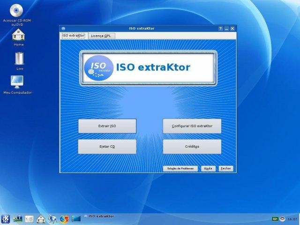Open the KDE K menu in the panel

point(5,219)
